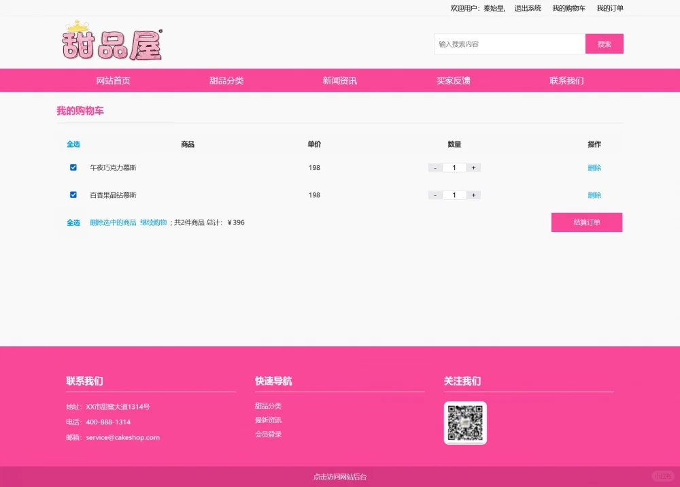Image resolution: width=680 pixels, height=487 pixels.
Task: Click the pink 搜索 search button
Action: point(605,43)
